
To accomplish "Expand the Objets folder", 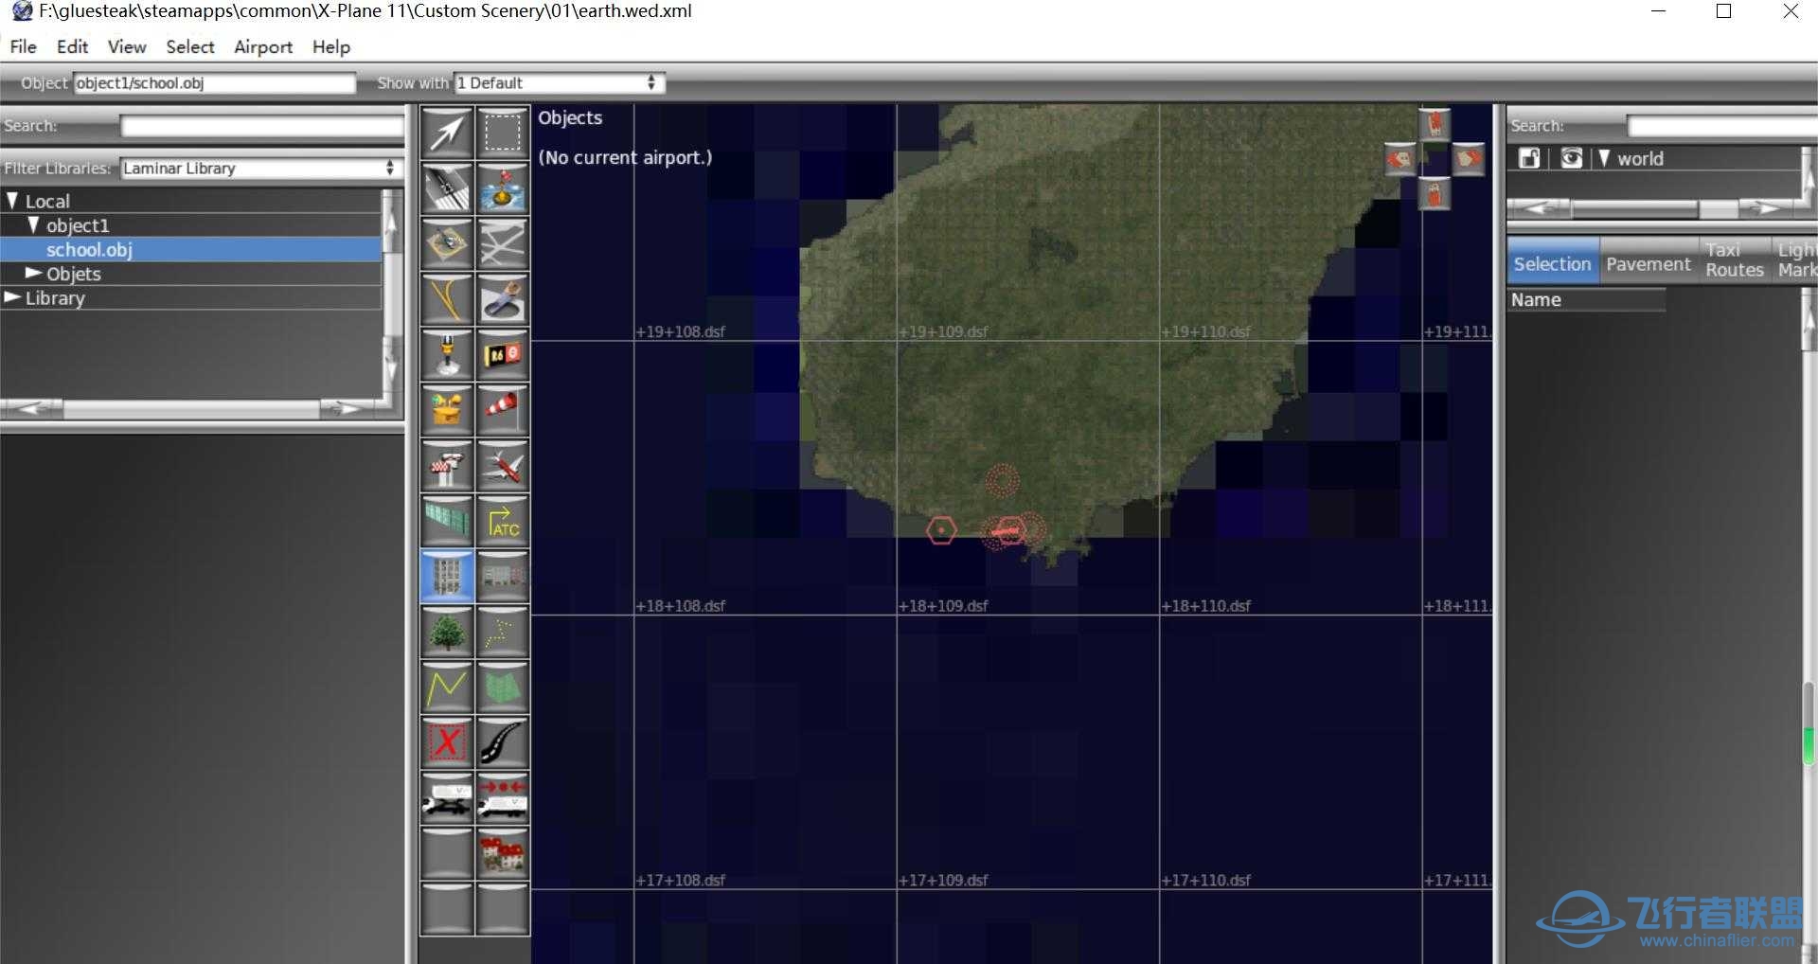I will click(34, 273).
